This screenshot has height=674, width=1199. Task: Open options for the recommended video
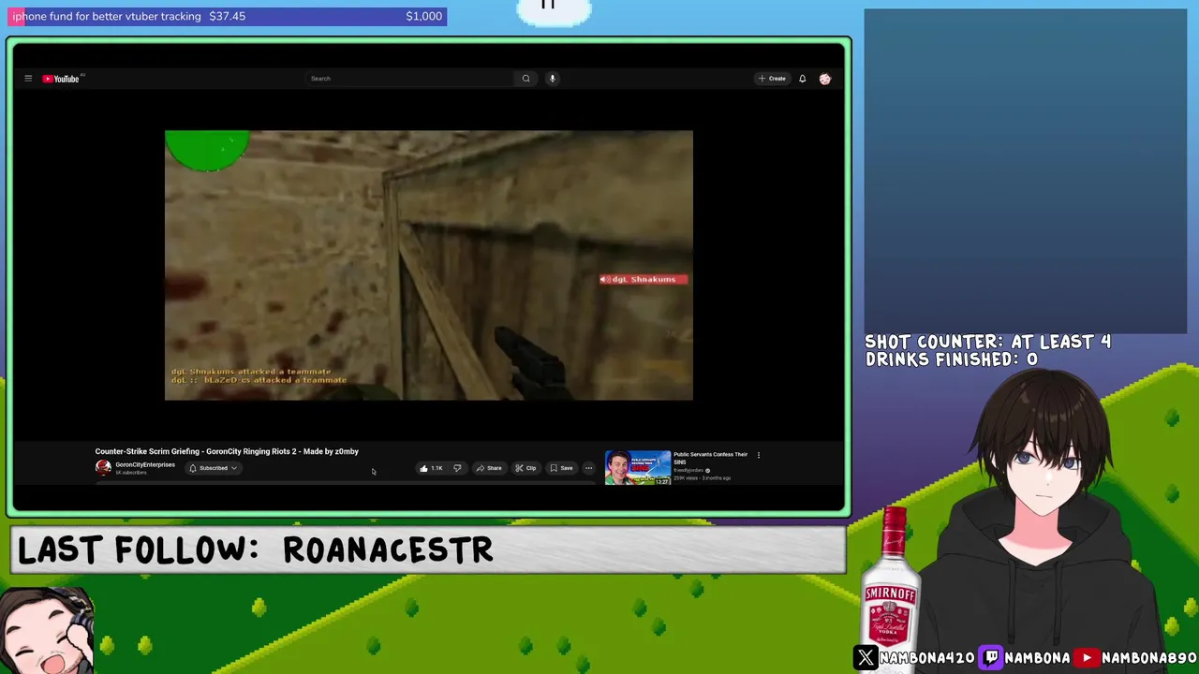pos(759,455)
